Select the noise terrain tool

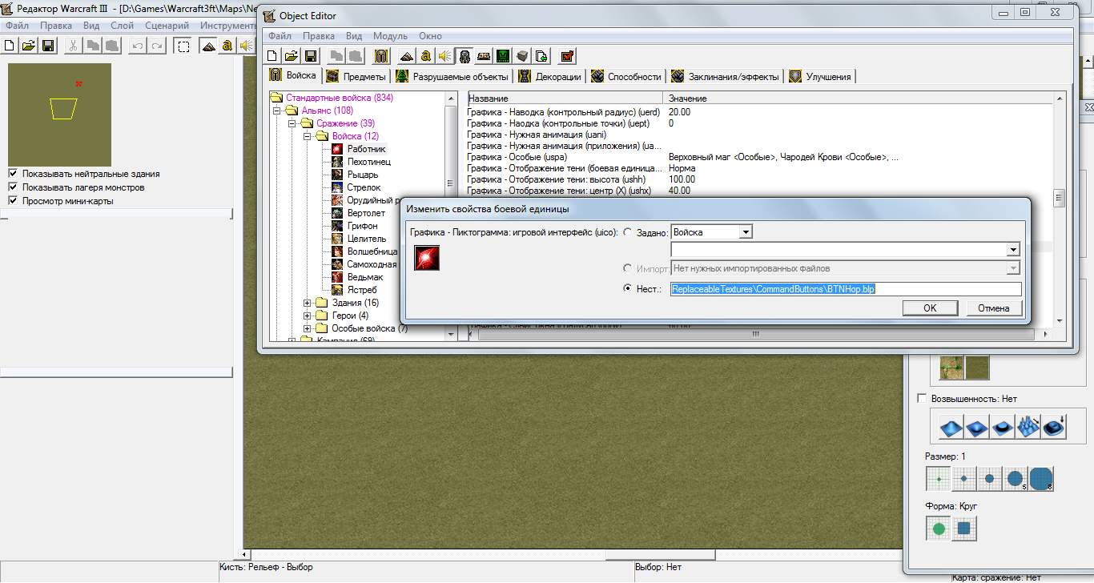[1028, 427]
